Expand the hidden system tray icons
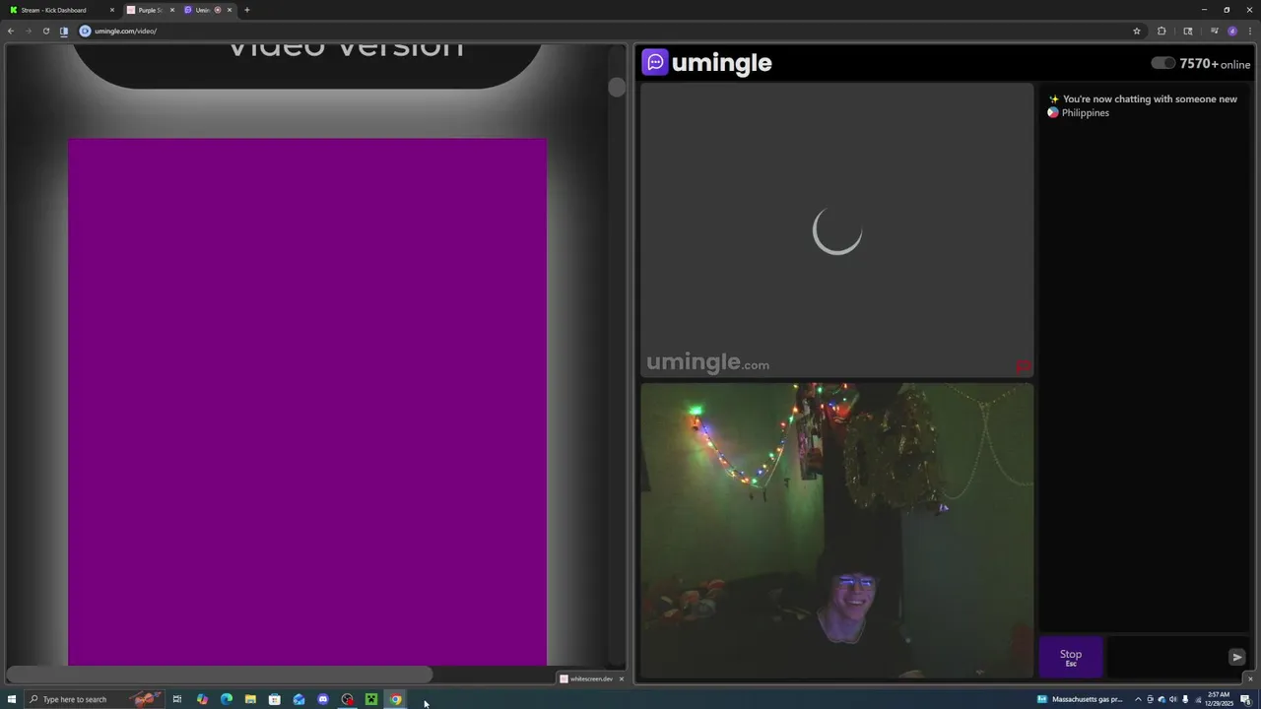Screen dimensions: 1261x709 (1138, 699)
